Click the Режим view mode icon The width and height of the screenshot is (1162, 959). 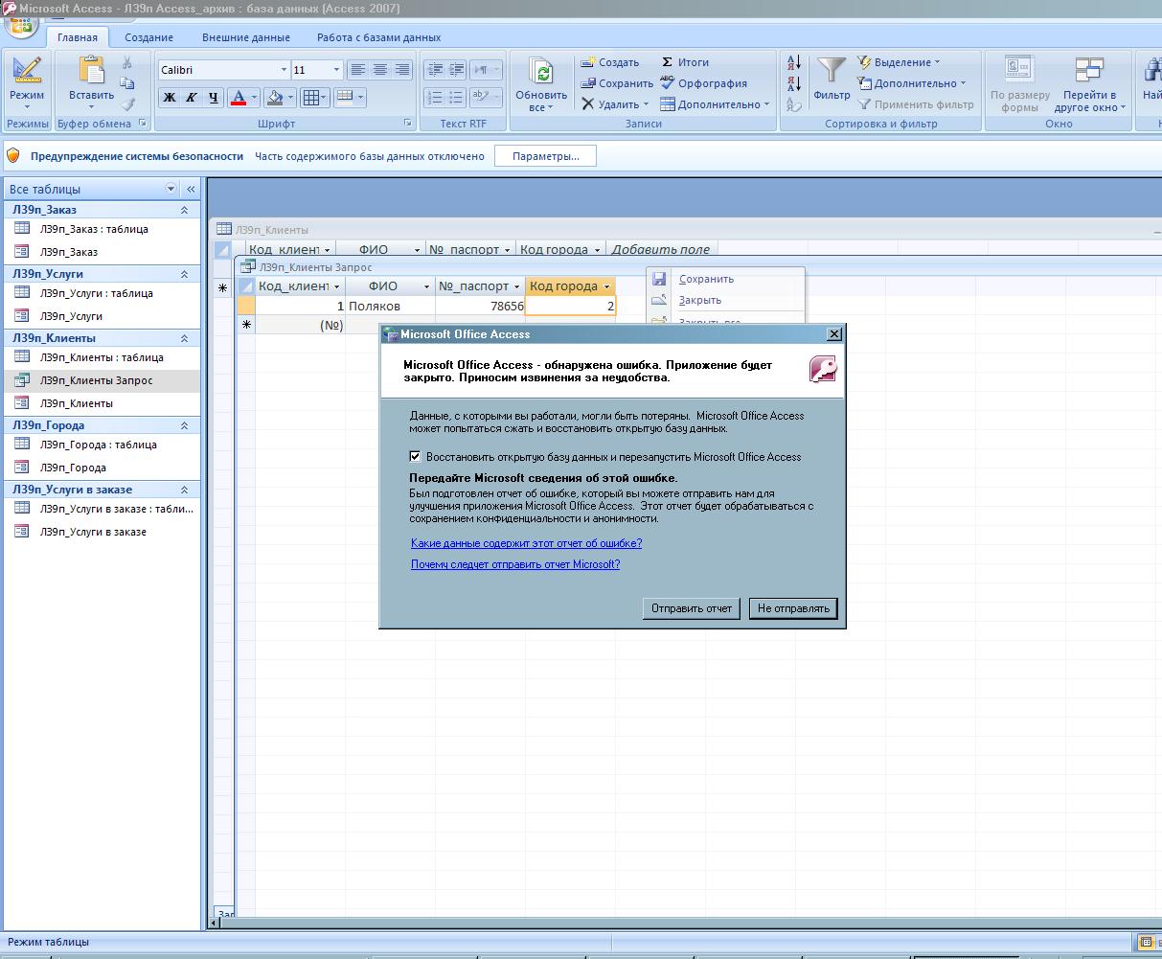pos(27,73)
